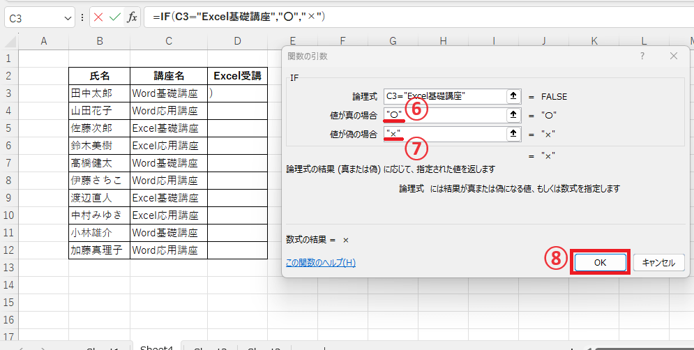
Task: Select cell containing 中村みゆき
Action: [100, 215]
